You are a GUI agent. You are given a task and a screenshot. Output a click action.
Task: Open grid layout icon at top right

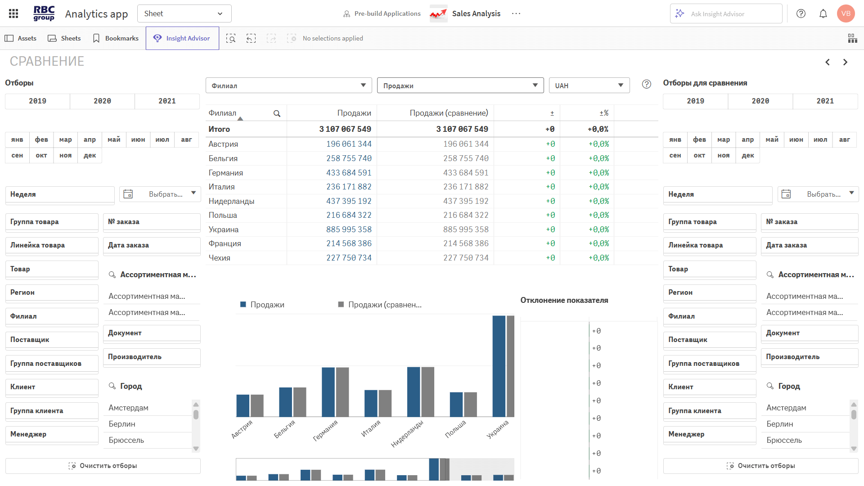852,38
